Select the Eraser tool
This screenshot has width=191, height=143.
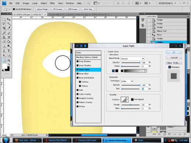click(4, 42)
